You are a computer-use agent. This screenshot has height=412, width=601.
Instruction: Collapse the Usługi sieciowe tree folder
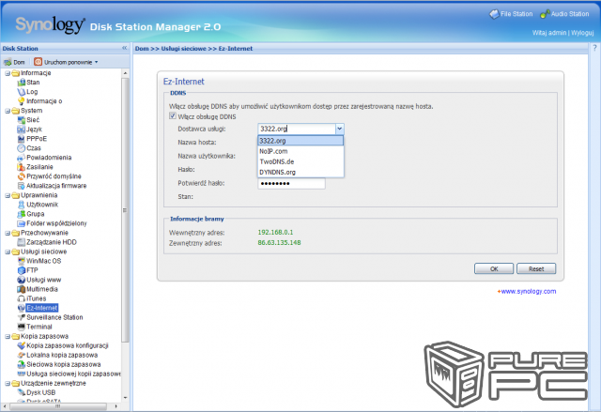(8, 252)
